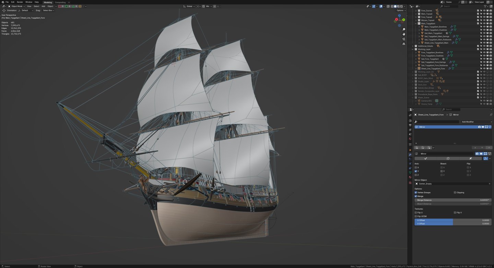Enable Mirror Axis X checkbox

(416, 167)
